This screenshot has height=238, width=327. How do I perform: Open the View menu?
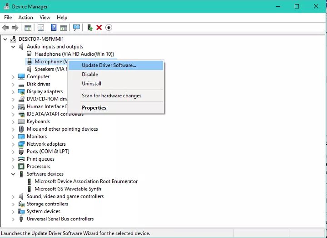pyautogui.click(x=45, y=18)
